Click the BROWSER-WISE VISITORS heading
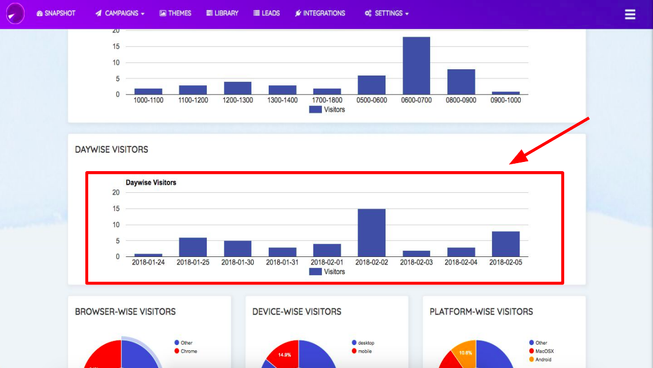 point(125,311)
